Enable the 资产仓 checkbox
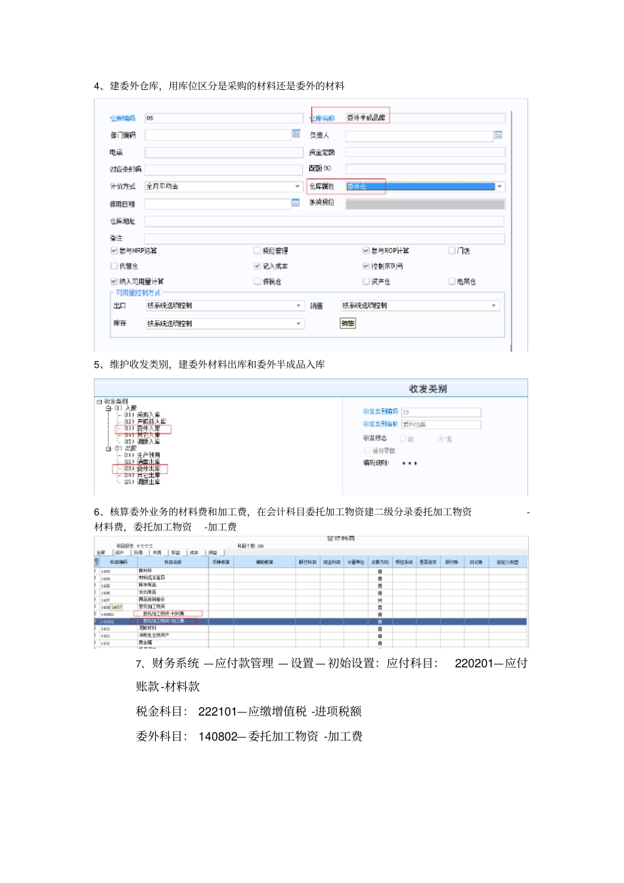The width and height of the screenshot is (624, 883). pos(367,282)
